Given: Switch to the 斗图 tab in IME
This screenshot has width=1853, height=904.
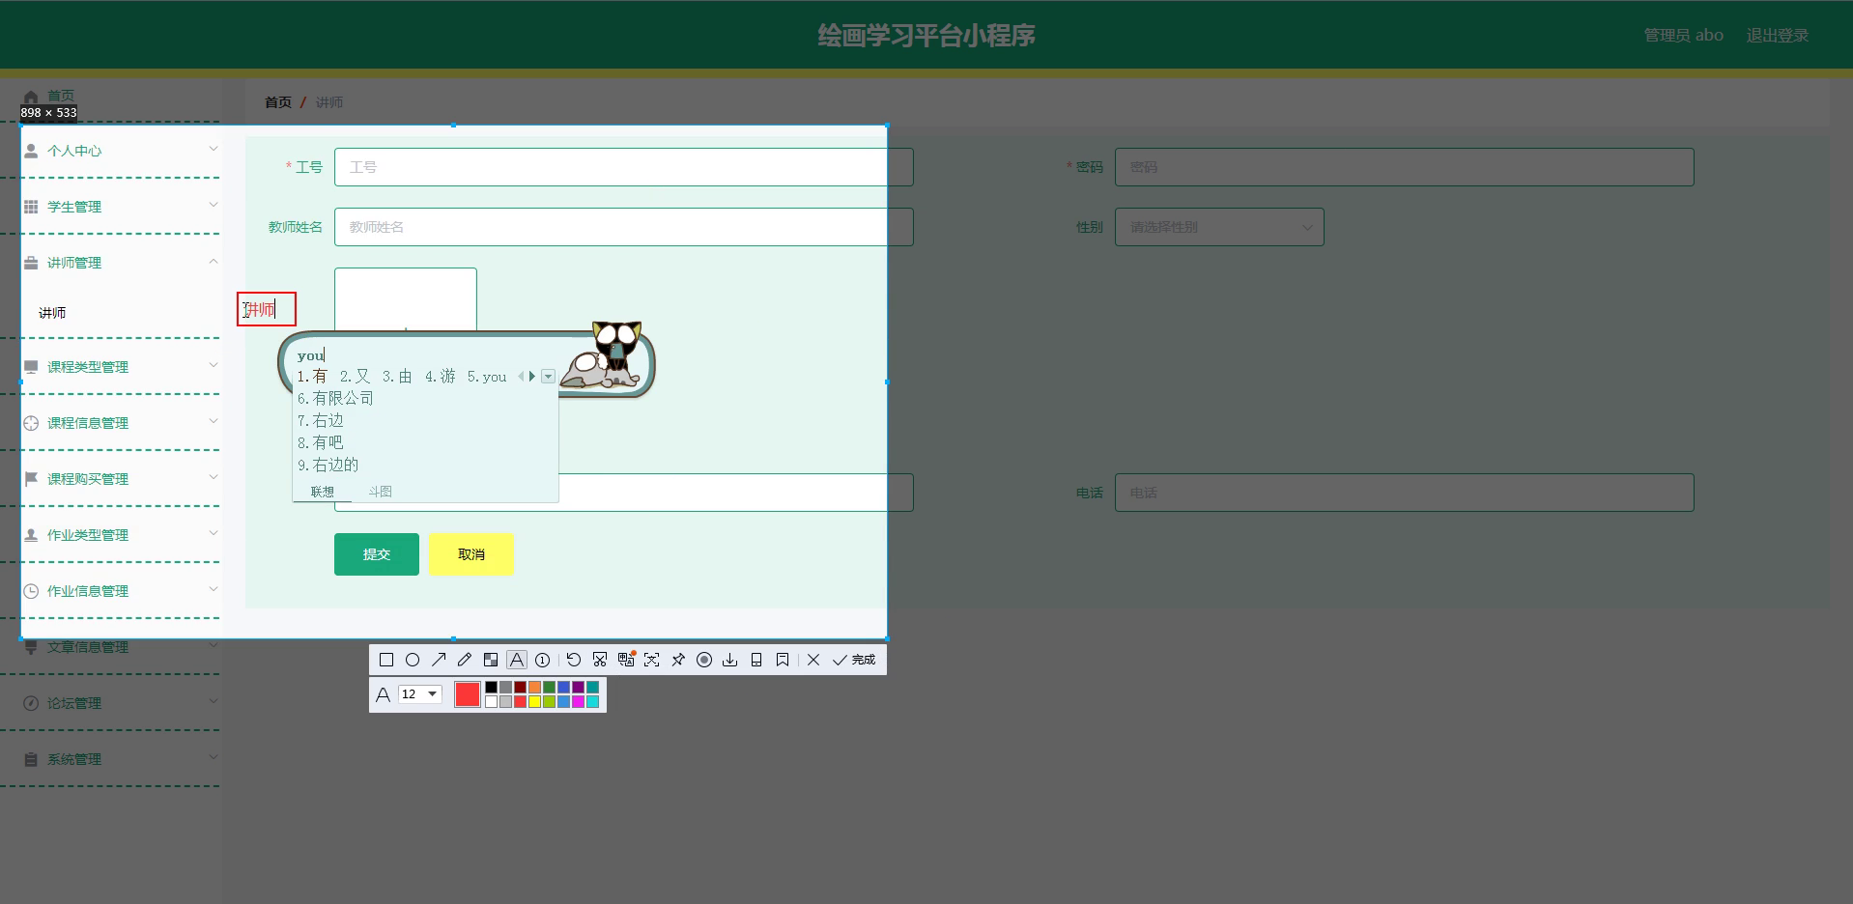Looking at the screenshot, I should click(381, 492).
